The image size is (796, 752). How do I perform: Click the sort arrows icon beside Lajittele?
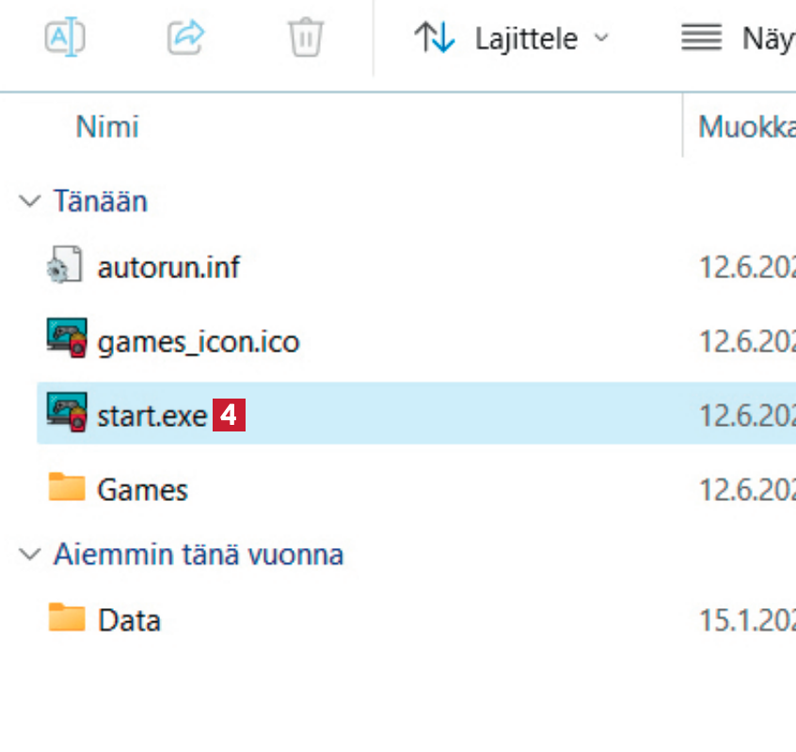[x=435, y=39]
